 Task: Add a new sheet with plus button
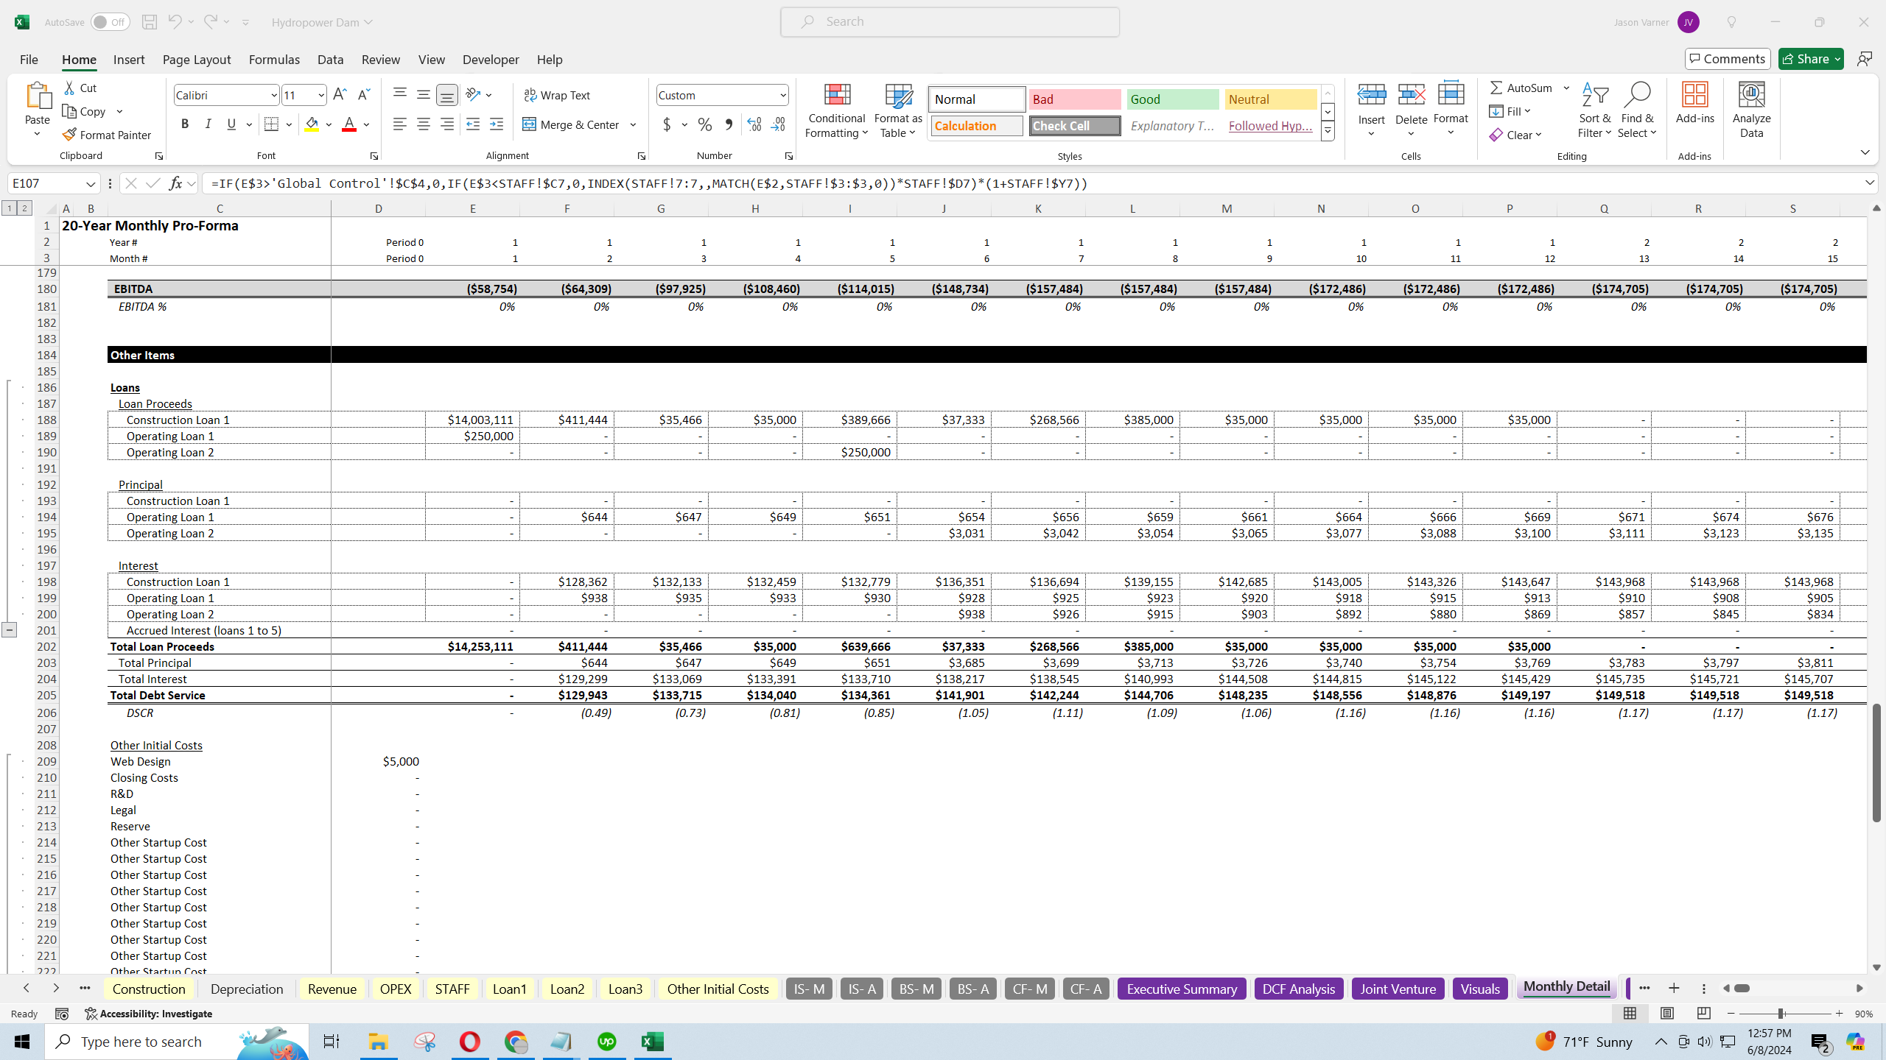pos(1674,988)
